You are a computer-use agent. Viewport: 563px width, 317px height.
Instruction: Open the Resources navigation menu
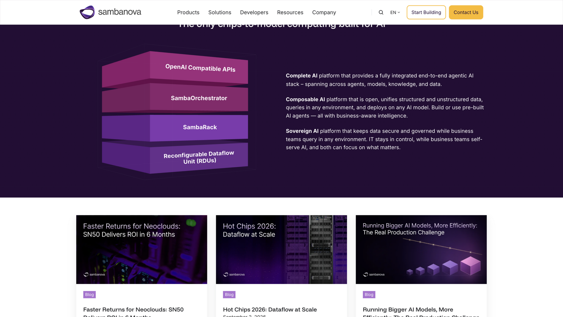click(290, 12)
